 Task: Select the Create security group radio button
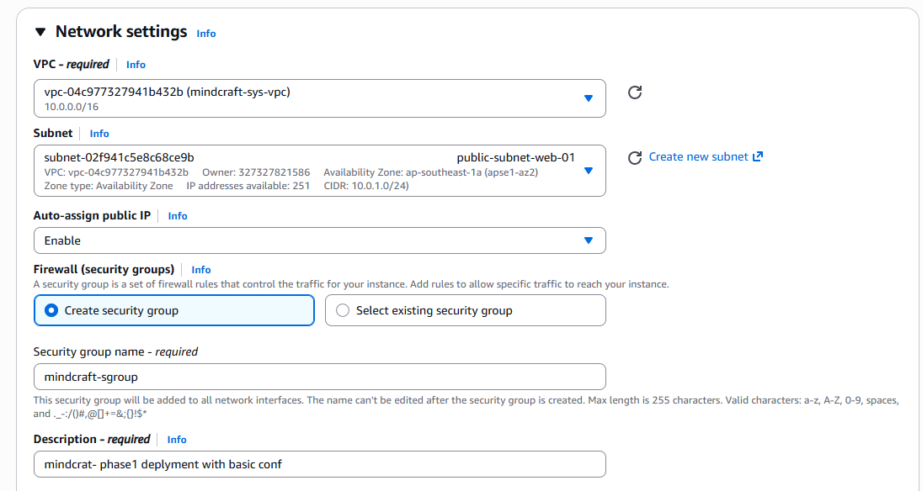tap(49, 310)
